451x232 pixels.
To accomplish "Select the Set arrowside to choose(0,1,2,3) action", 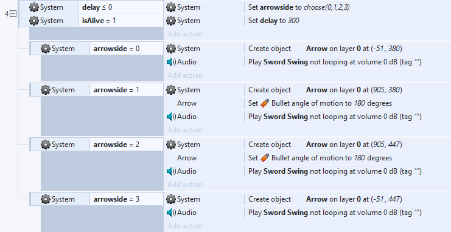I will tap(307, 7).
